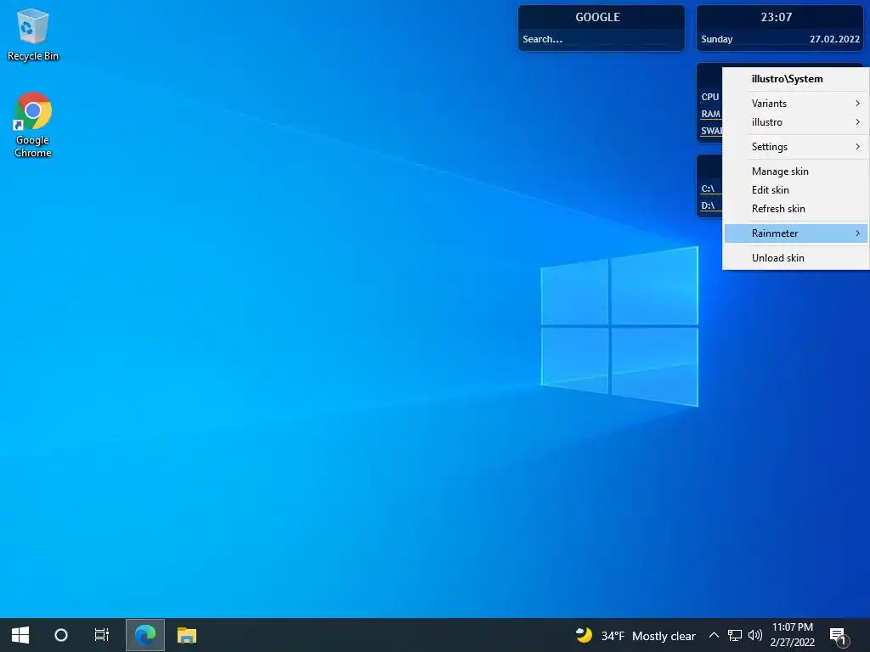Choose Unload skin from context menu
The height and width of the screenshot is (652, 870).
tap(795, 258)
